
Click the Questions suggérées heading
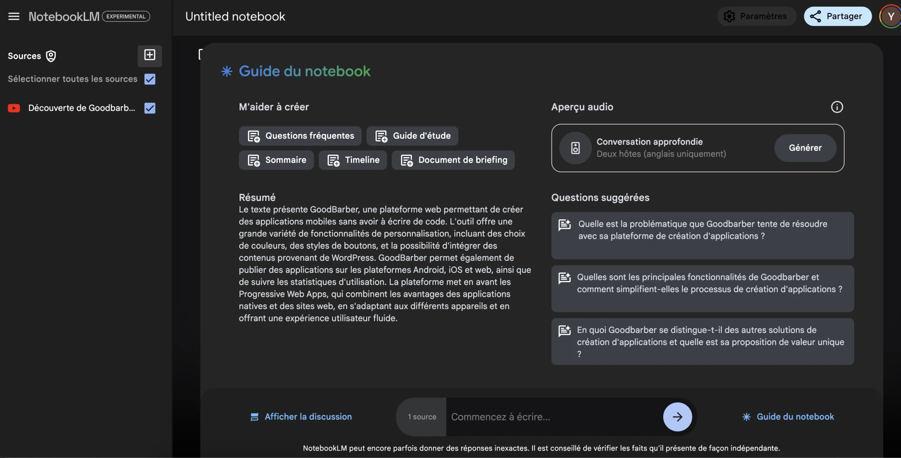(x=600, y=197)
